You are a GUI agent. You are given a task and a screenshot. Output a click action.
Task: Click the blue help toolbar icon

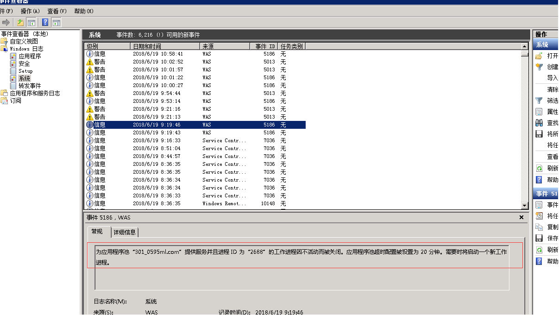[x=45, y=22]
